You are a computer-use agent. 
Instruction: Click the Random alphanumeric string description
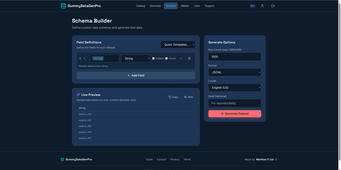click(93, 66)
